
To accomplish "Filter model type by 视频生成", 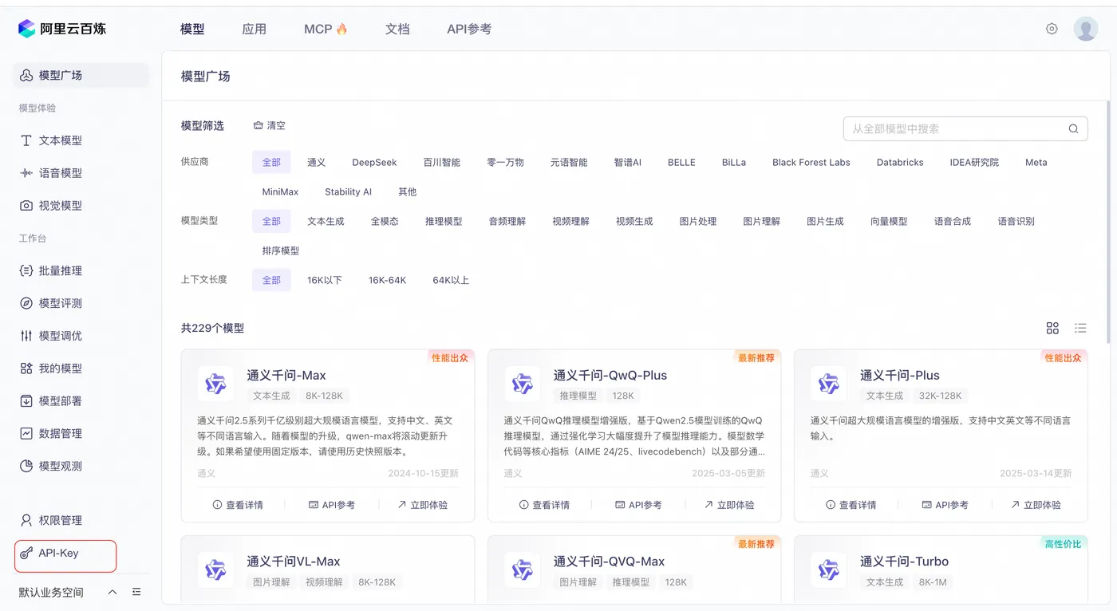I will tap(634, 221).
